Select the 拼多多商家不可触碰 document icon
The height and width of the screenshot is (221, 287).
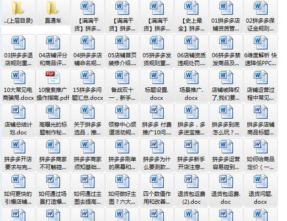53,146
